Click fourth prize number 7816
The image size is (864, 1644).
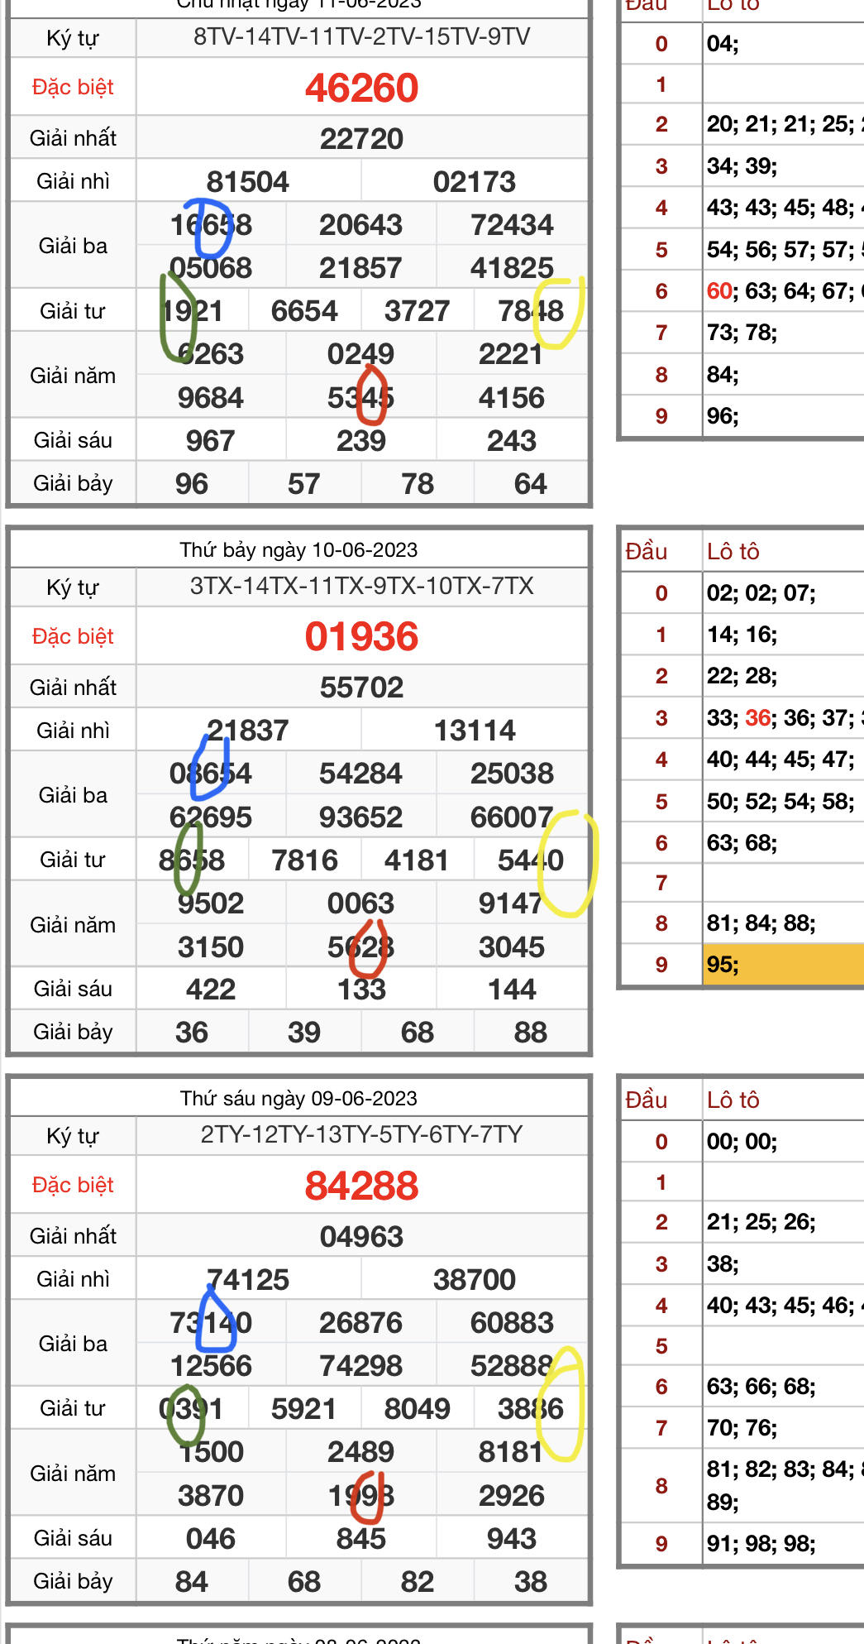[x=304, y=860]
